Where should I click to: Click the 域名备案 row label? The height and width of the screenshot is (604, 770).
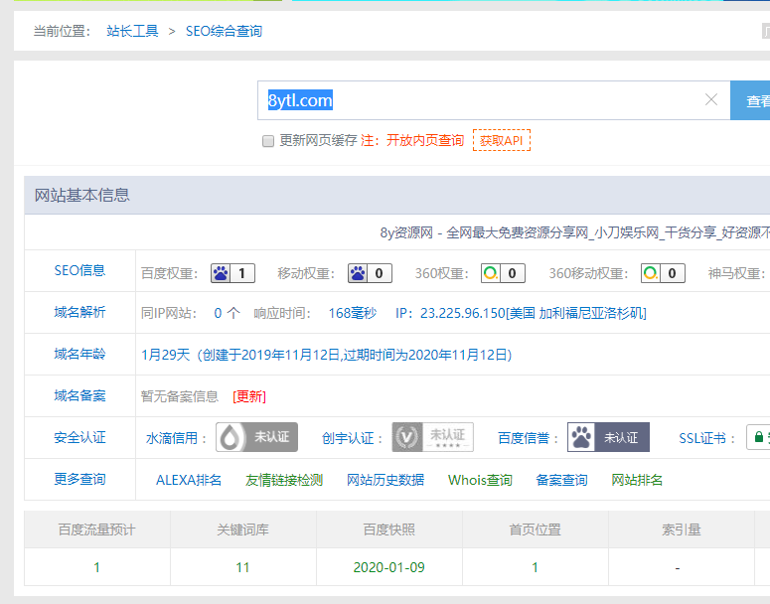79,395
